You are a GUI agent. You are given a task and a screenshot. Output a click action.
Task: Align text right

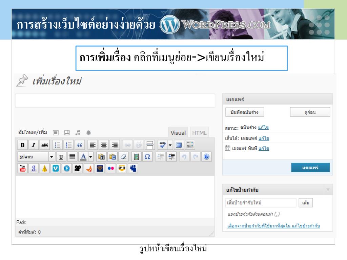coord(115,145)
